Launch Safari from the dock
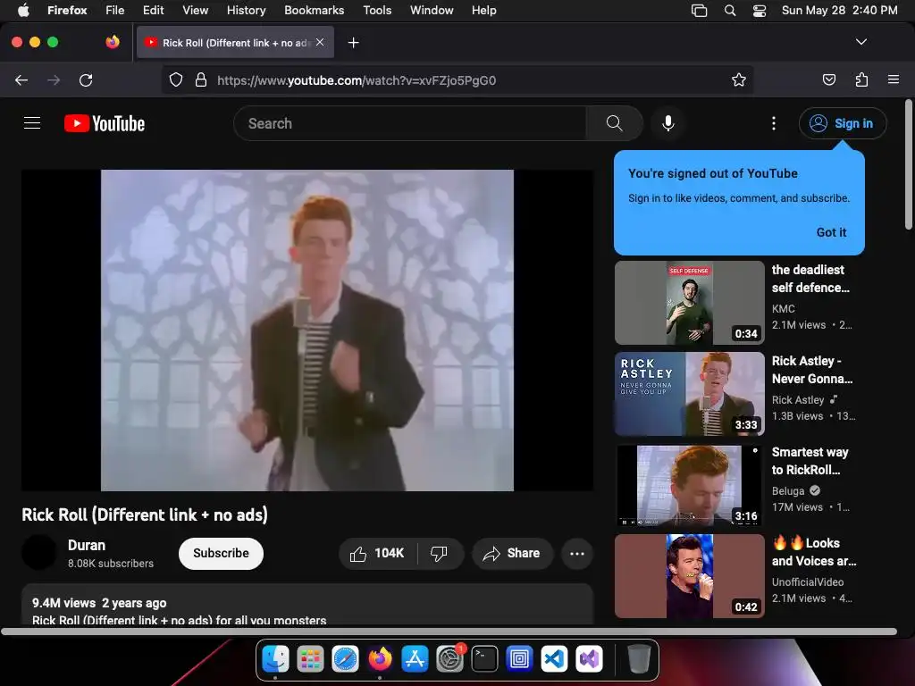The image size is (915, 686). pyautogui.click(x=346, y=659)
